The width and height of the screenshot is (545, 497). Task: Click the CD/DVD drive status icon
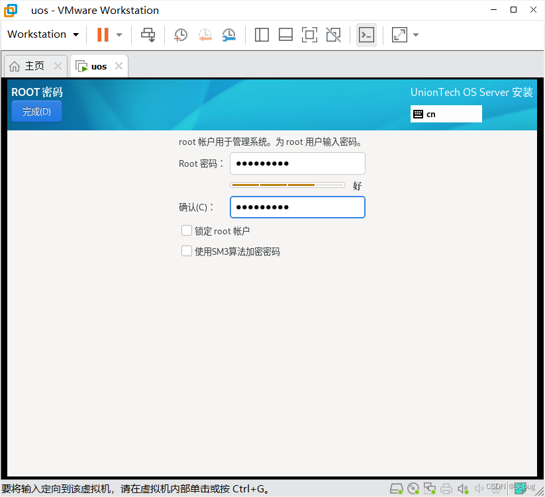pyautogui.click(x=413, y=488)
